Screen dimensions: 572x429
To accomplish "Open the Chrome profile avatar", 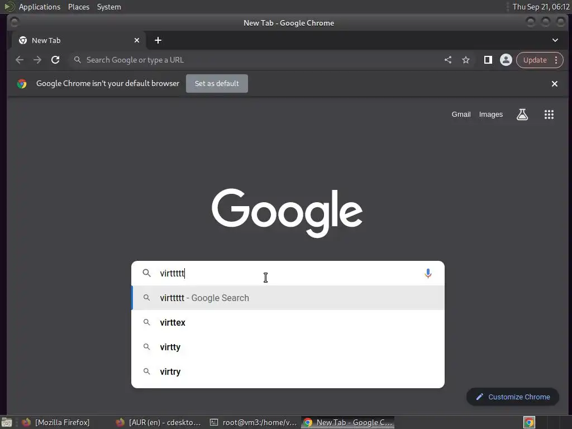I will pyautogui.click(x=506, y=60).
